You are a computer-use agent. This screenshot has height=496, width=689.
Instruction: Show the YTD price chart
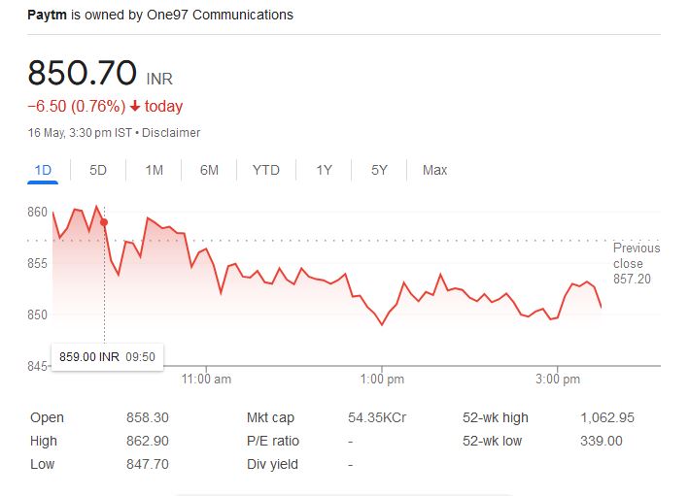click(x=266, y=170)
